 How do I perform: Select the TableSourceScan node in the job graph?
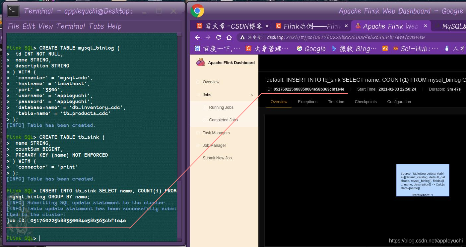[423, 180]
